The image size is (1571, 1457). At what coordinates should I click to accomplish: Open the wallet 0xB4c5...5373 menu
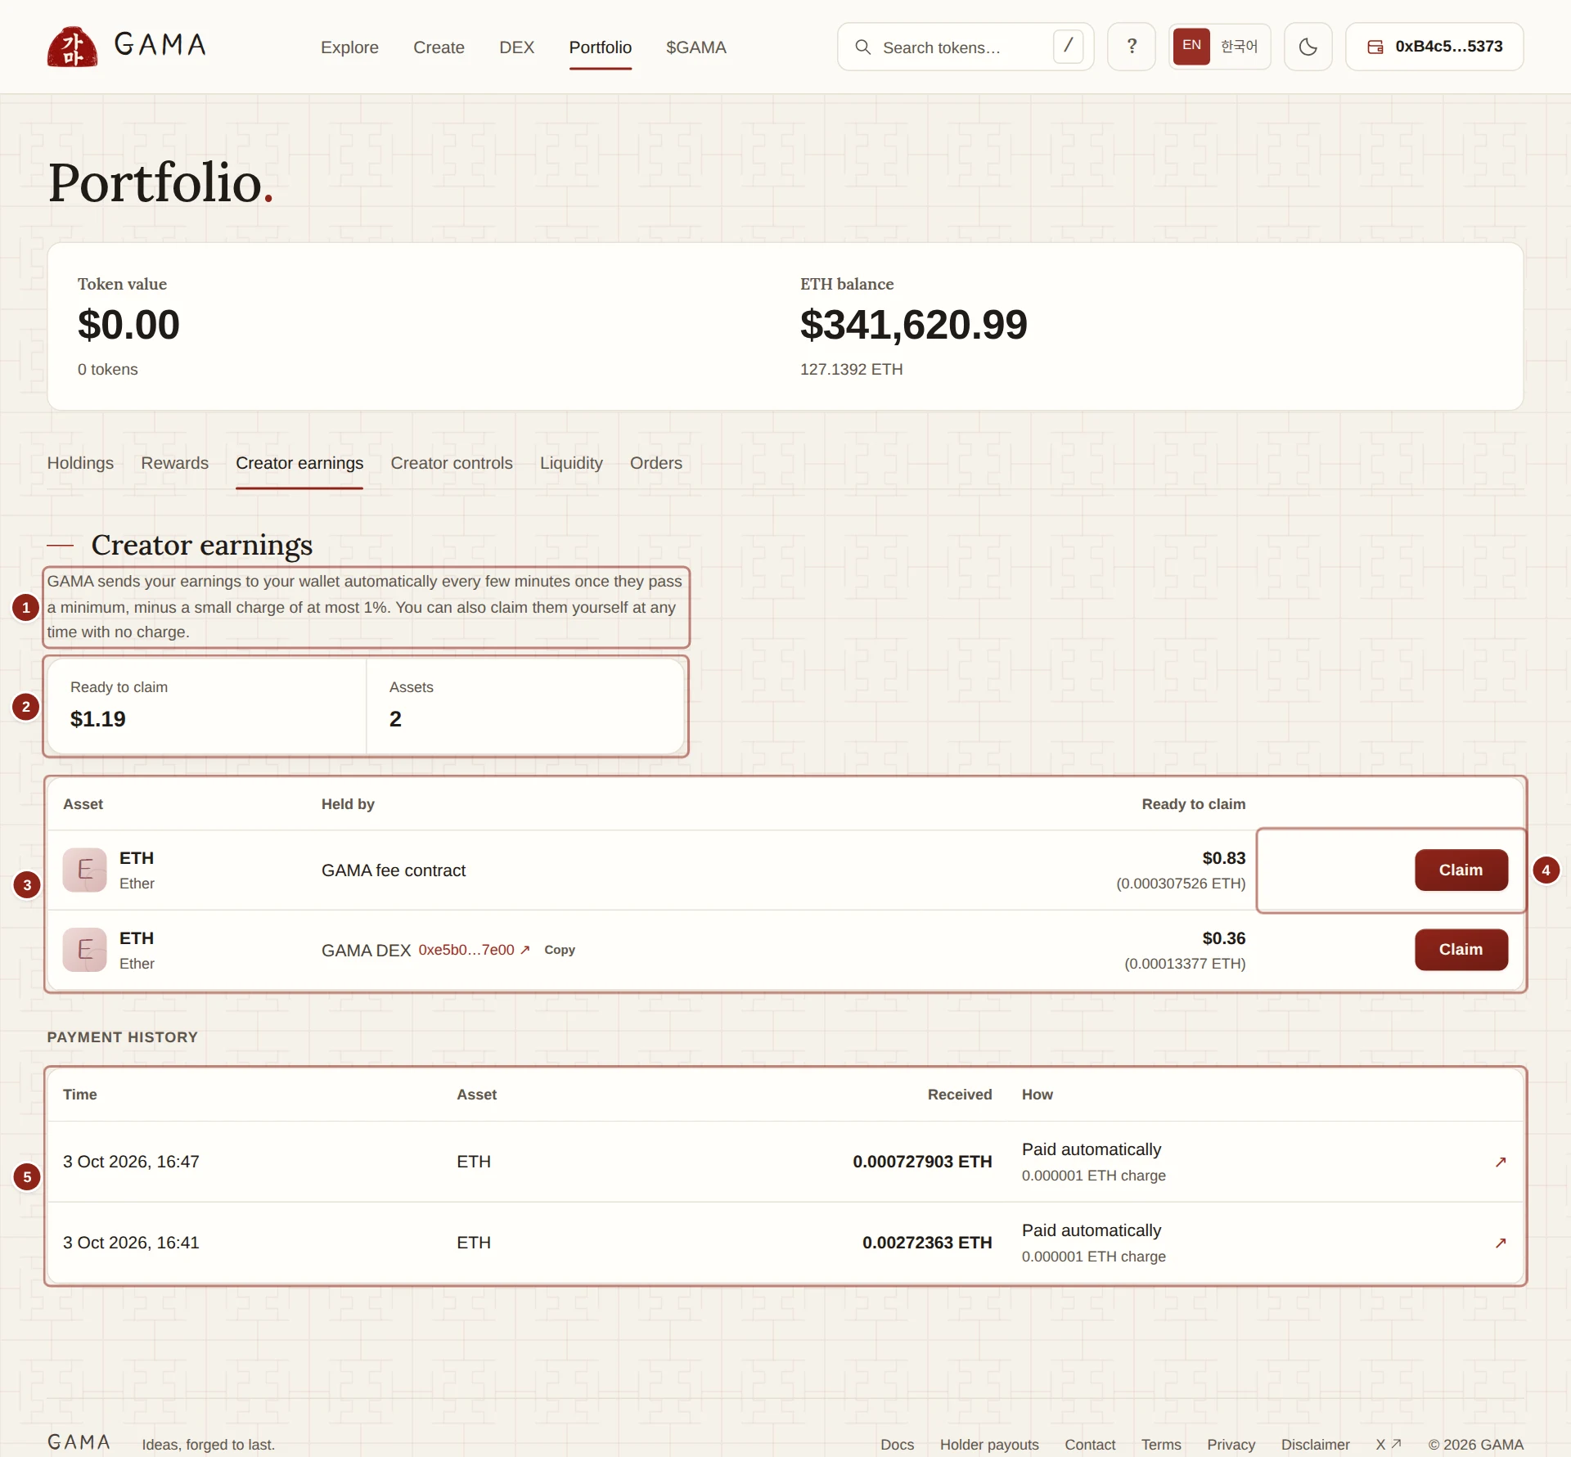[x=1434, y=47]
